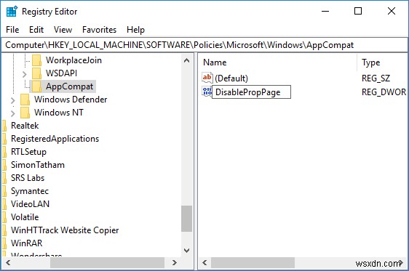
Task: Click the values pane scroll left arrow
Action: (x=204, y=263)
